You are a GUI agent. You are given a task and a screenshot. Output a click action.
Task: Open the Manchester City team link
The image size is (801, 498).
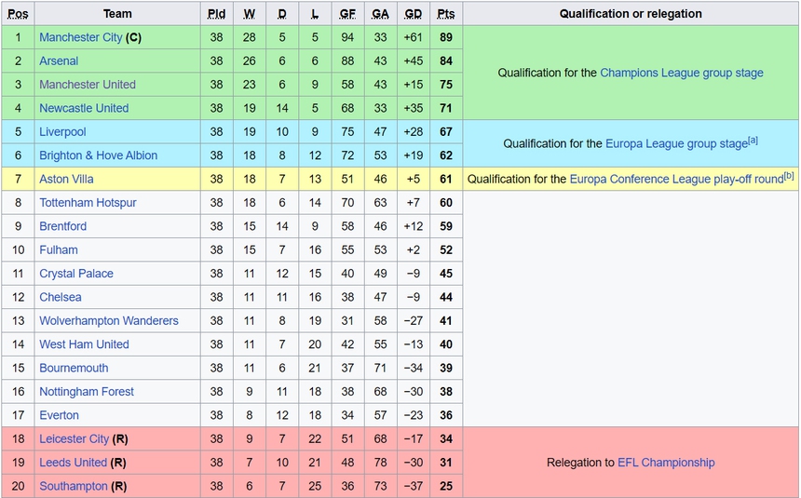point(81,37)
